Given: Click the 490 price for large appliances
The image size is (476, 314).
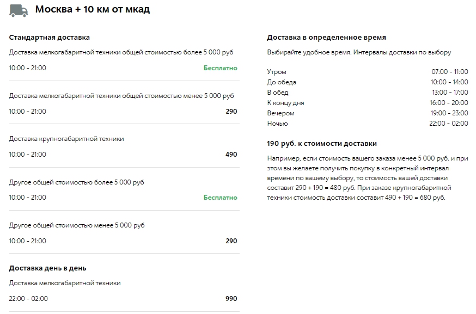Looking at the screenshot, I should [231, 155].
